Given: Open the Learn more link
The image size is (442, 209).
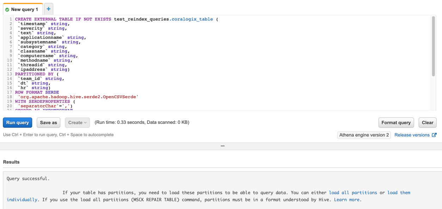Looking at the screenshot, I should pyautogui.click(x=347, y=199).
